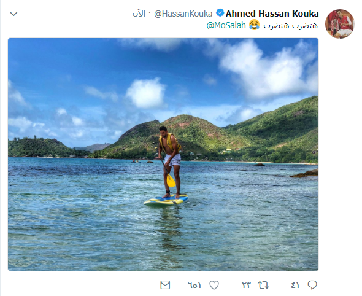Screen dimensions: 362x296
Task: Click the tweet timestamp الآن
Action: [139, 14]
